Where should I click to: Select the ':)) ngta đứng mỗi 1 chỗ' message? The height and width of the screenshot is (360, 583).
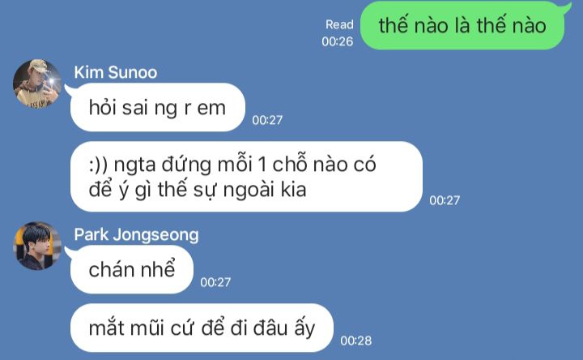[x=246, y=177]
